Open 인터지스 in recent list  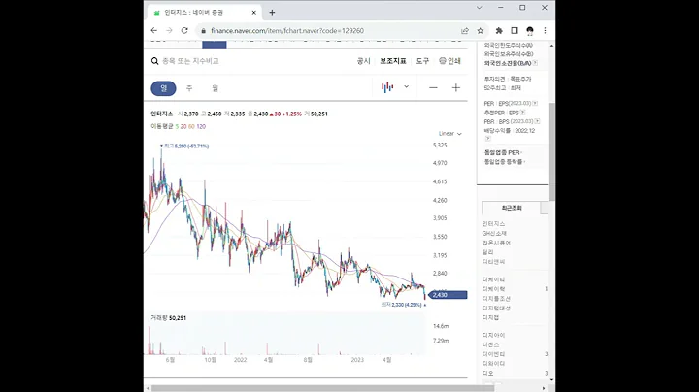click(x=493, y=223)
